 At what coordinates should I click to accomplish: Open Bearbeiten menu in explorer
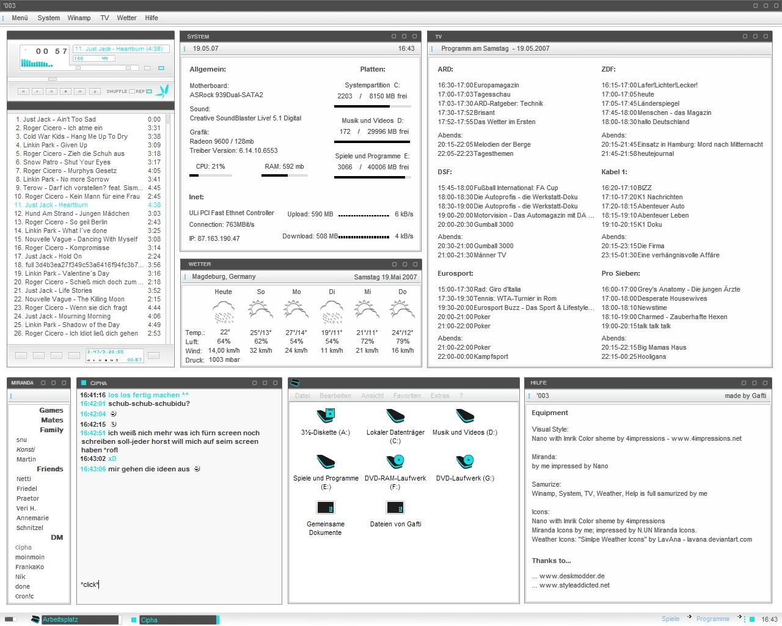click(335, 396)
